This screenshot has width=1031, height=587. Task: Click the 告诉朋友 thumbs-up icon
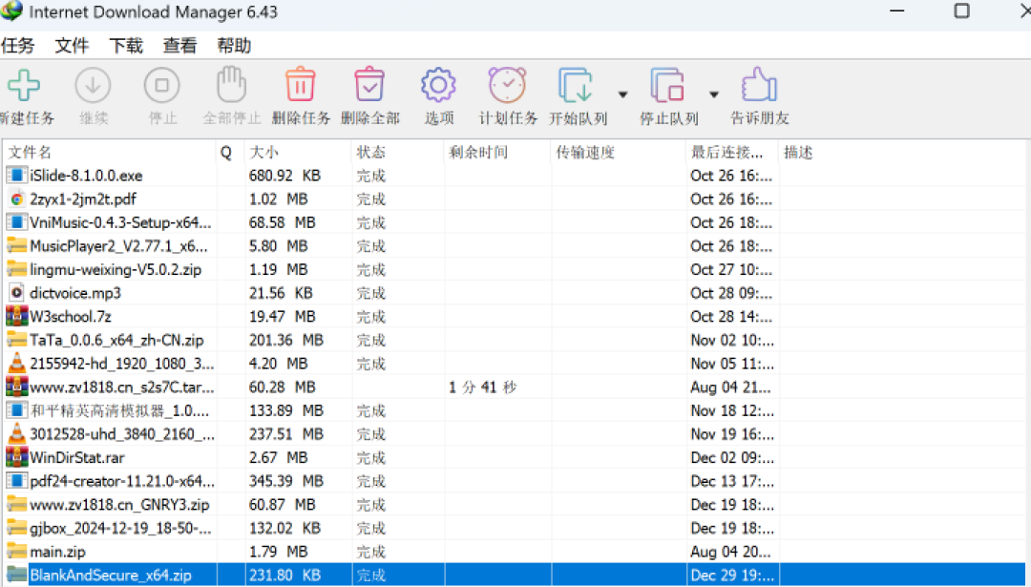760,84
